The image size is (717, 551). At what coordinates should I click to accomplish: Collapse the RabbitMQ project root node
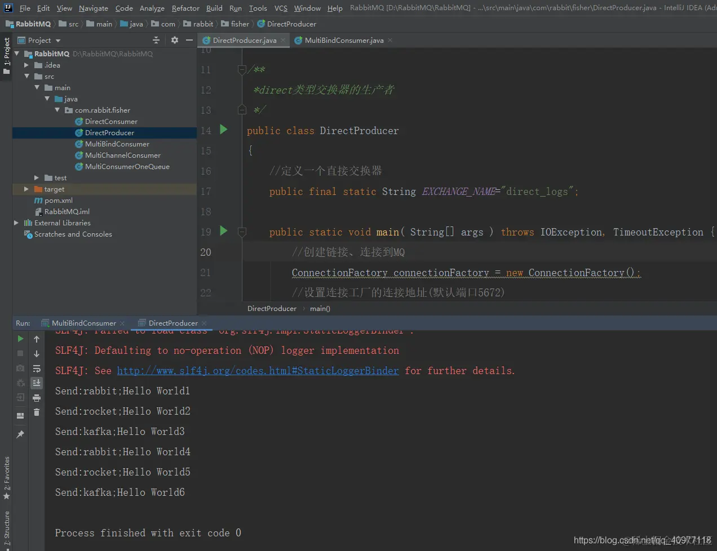pos(17,54)
